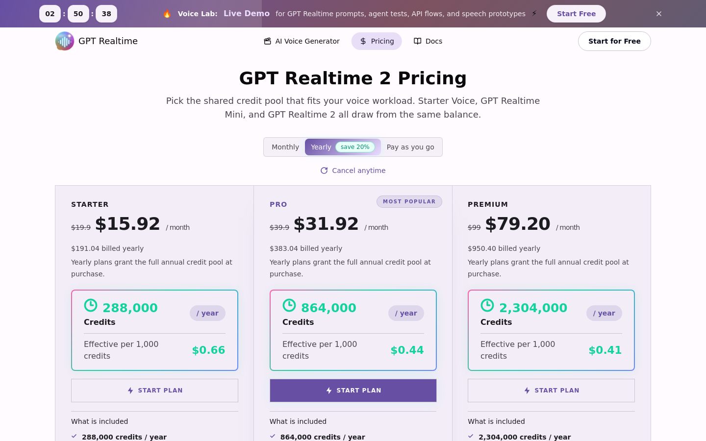Click the struck-through $19.9 price
Viewport: 706px width, 441px height.
(x=81, y=227)
